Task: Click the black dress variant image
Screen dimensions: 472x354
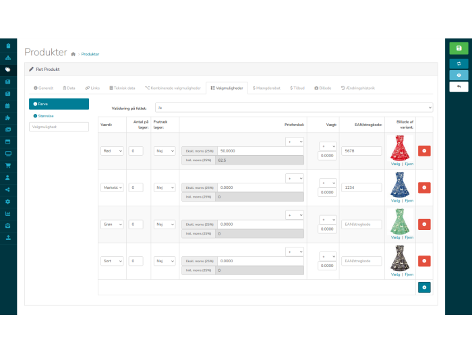Action: pyautogui.click(x=400, y=258)
